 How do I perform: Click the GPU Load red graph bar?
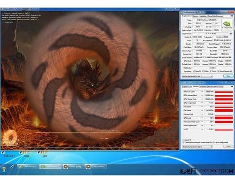[x=224, y=118]
